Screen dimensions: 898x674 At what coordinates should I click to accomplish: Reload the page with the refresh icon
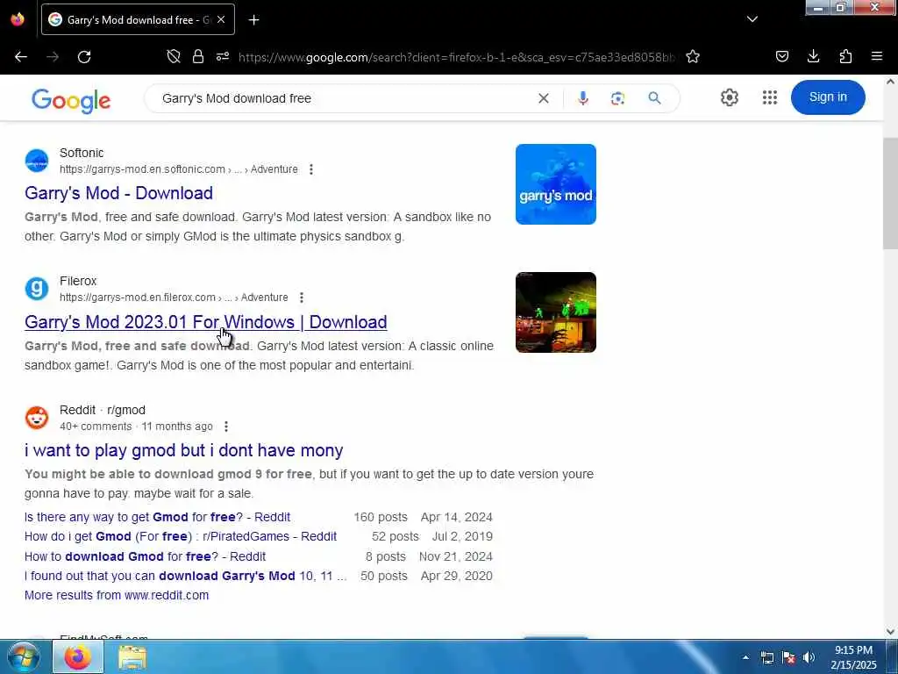click(84, 57)
